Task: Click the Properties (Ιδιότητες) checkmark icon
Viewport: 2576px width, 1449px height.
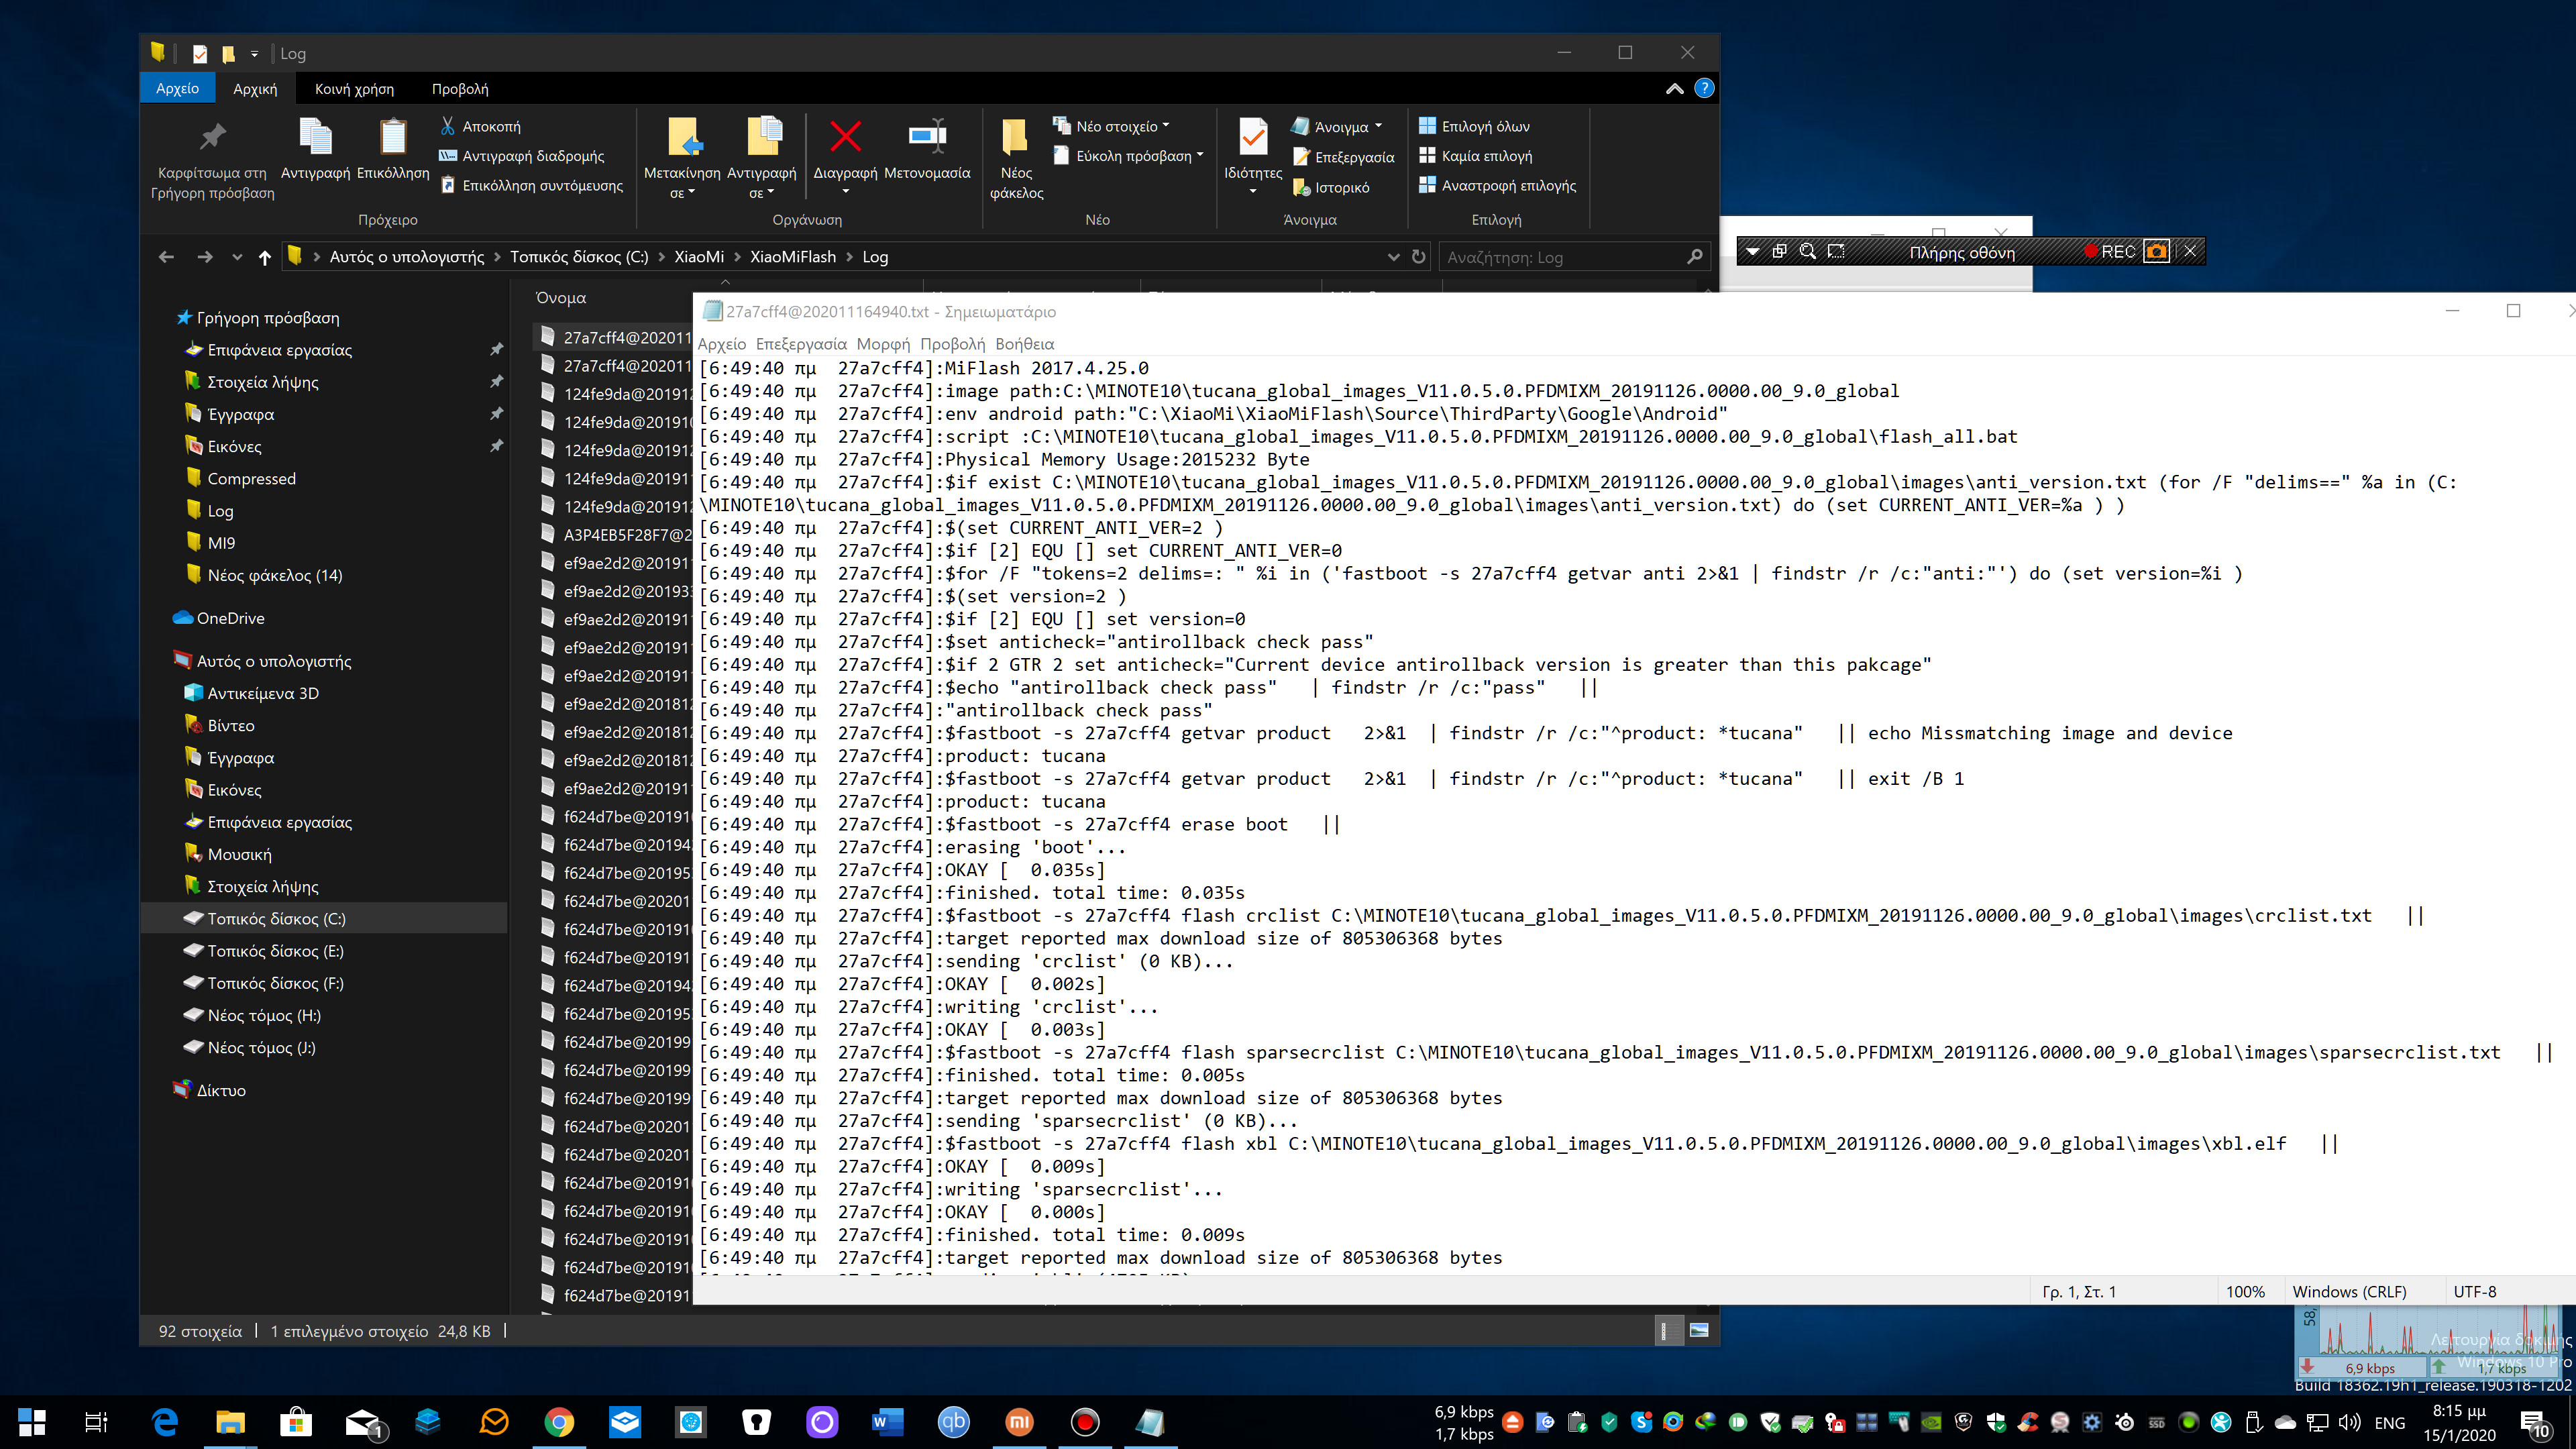Action: (1252, 137)
